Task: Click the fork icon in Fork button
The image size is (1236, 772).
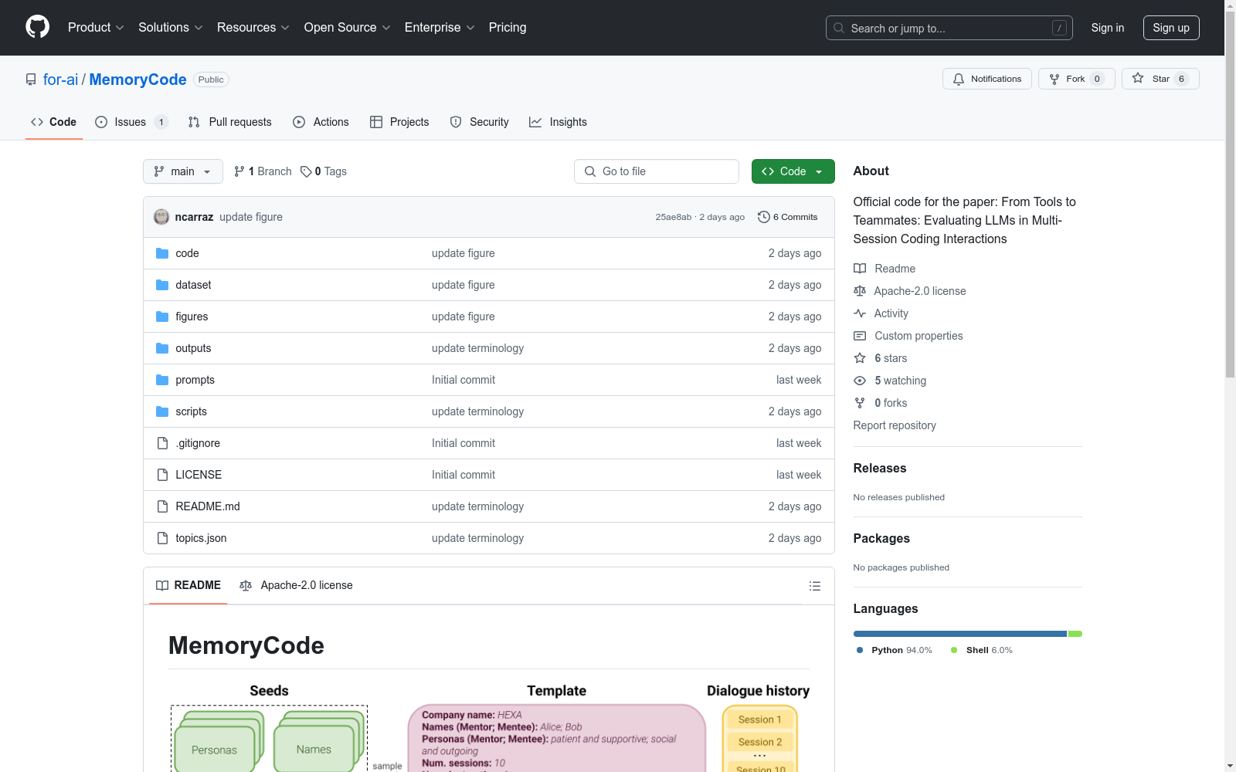Action: click(x=1054, y=79)
